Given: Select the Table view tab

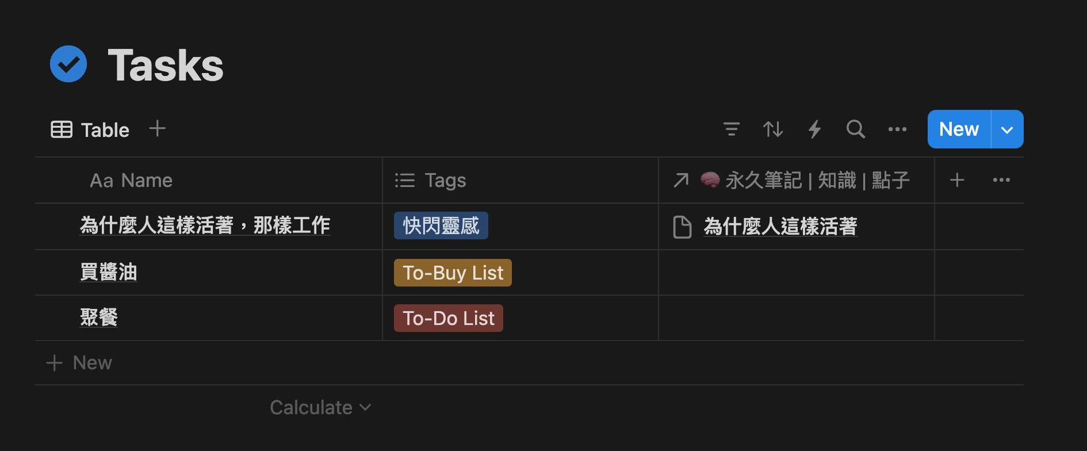Looking at the screenshot, I should pyautogui.click(x=90, y=130).
